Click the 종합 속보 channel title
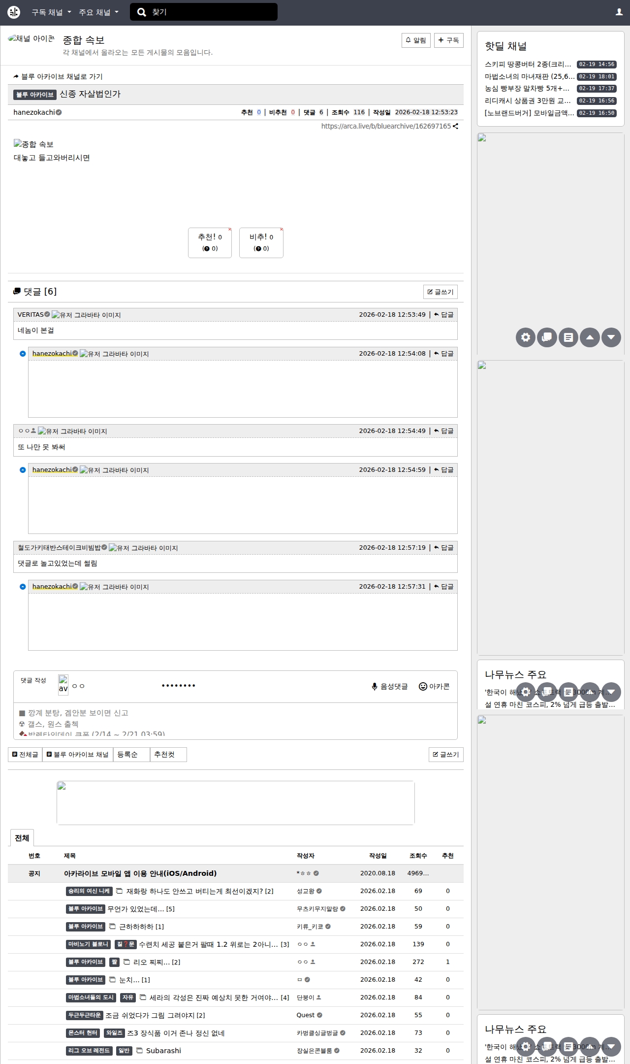Image resolution: width=630 pixels, height=1064 pixels. (84, 40)
